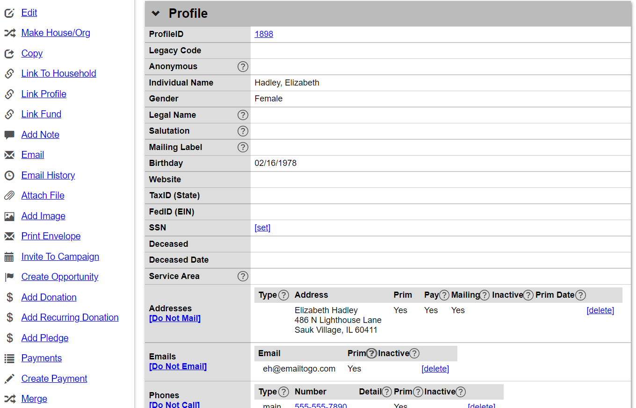Open Email History link

[48, 175]
